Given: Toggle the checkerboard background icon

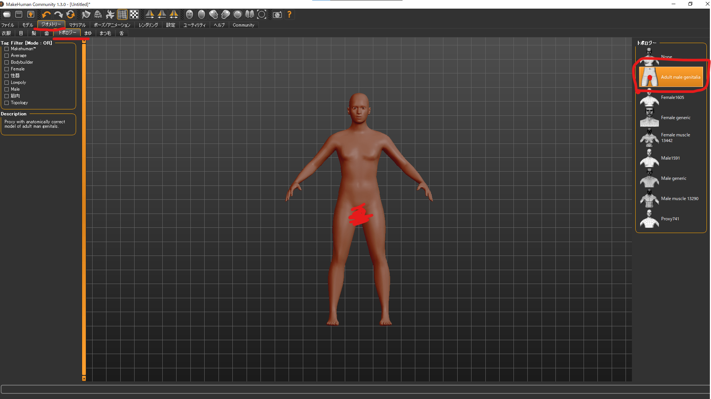Looking at the screenshot, I should pos(134,15).
